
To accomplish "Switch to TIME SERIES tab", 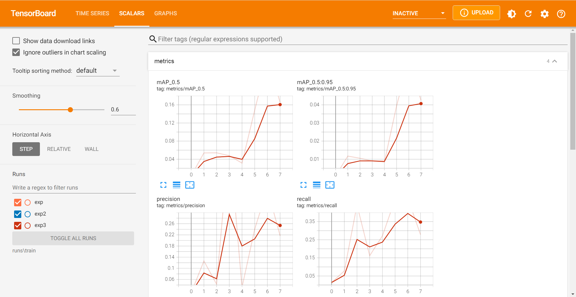I will click(92, 13).
